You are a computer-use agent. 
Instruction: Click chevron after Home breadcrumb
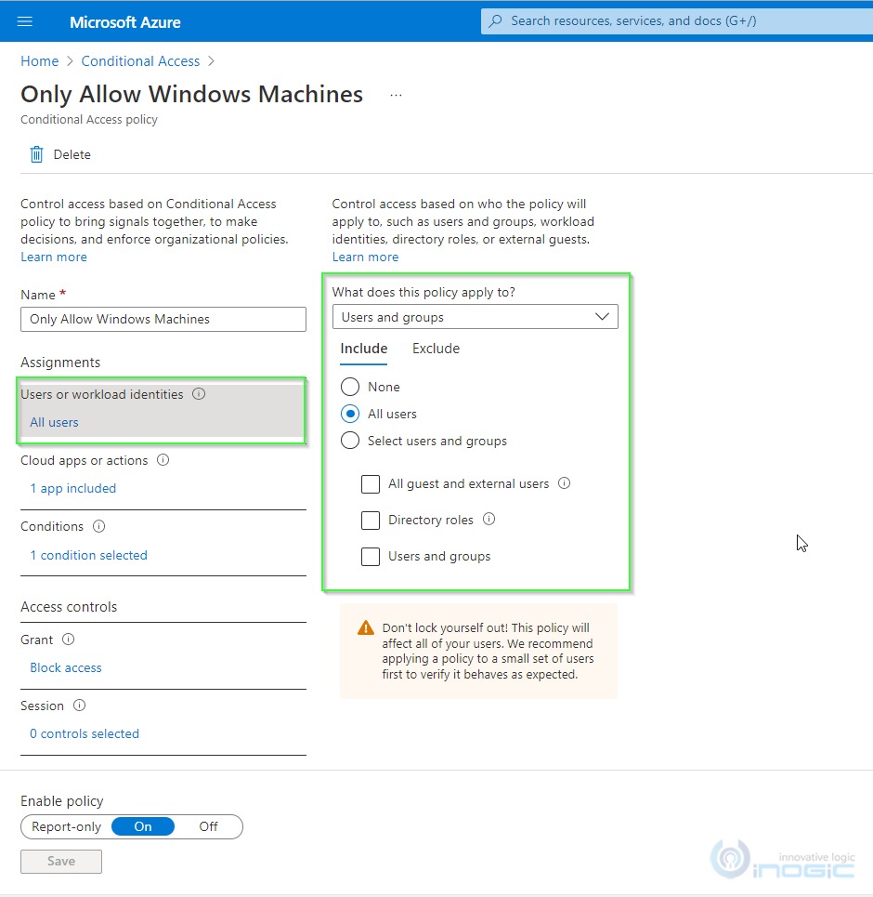coord(70,61)
